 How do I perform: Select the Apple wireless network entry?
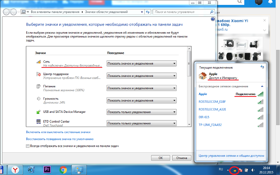tap(231, 94)
